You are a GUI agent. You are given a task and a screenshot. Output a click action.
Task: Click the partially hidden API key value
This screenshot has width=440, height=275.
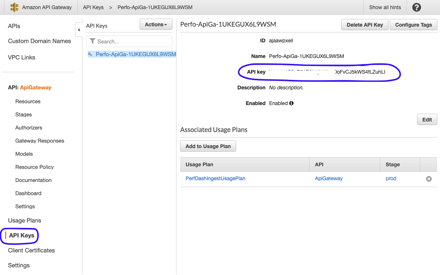[x=327, y=72]
